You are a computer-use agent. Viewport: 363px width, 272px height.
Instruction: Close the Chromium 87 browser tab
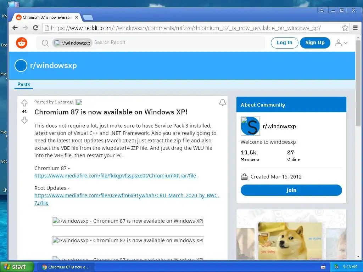tap(77, 17)
